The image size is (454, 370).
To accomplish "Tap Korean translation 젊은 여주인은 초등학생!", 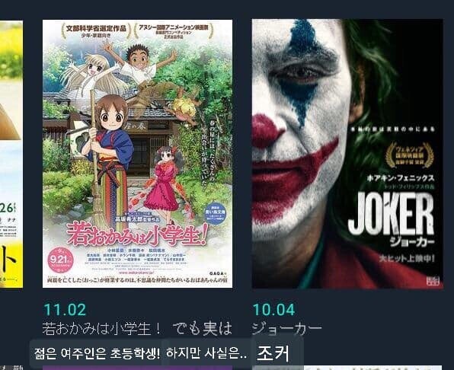I will pyautogui.click(x=97, y=353).
